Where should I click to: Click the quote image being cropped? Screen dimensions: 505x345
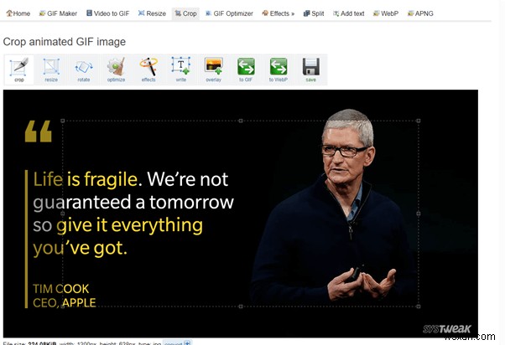coord(241,214)
